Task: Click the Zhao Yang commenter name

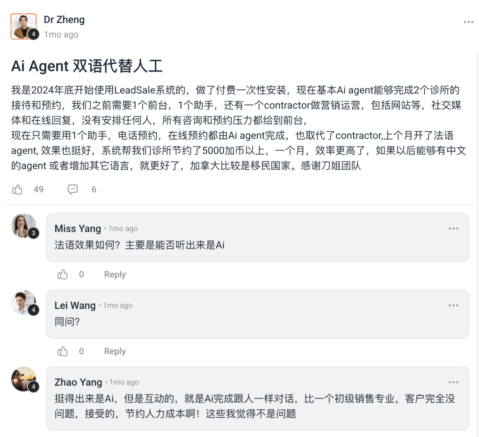Action: [78, 382]
